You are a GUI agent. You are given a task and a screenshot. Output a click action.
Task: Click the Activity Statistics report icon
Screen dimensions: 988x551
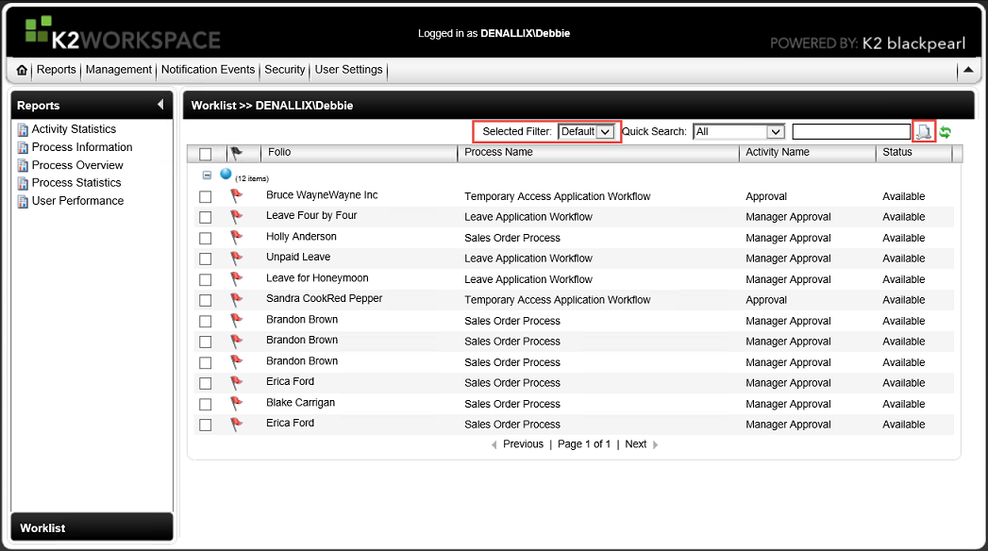coord(23,130)
